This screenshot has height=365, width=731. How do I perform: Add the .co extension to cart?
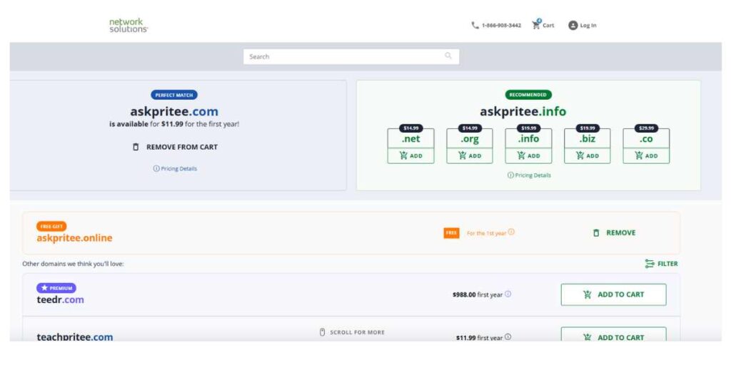[x=646, y=156]
